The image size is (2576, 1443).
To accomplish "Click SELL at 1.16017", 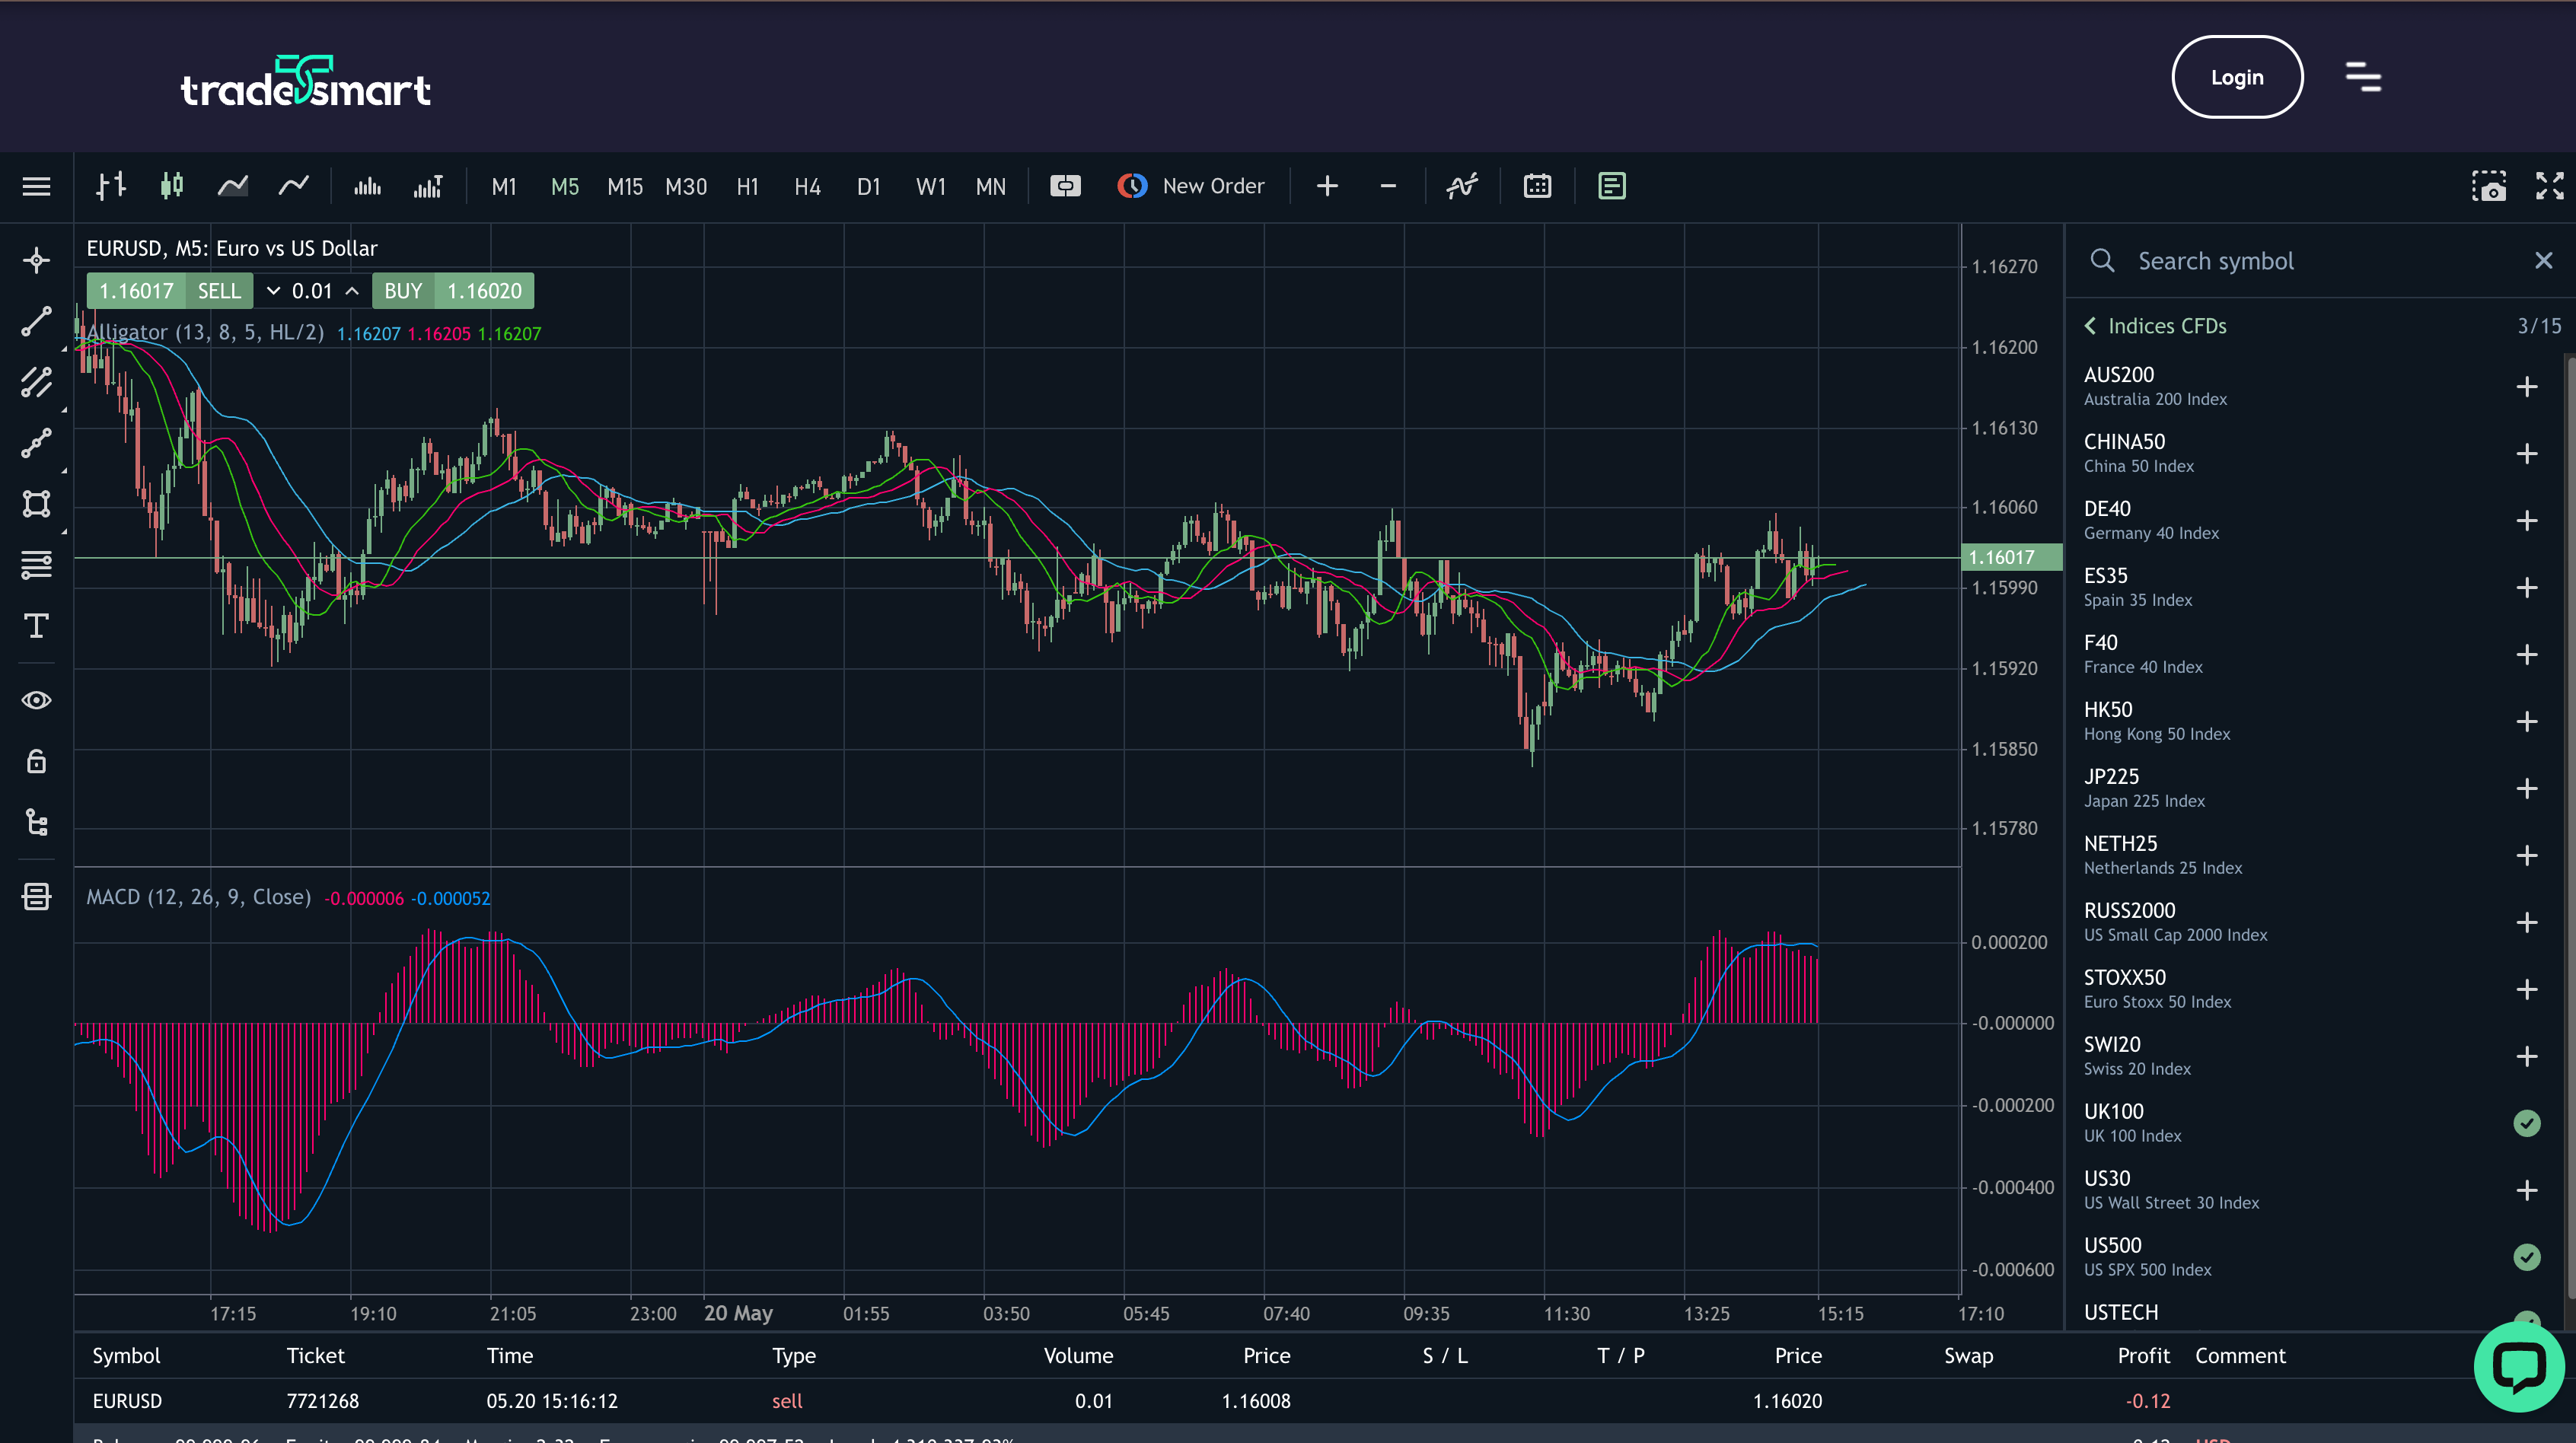I will pos(170,291).
